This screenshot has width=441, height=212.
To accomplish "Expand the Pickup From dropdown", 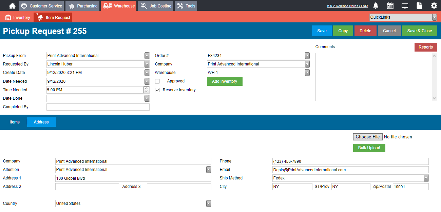I will pos(147,56).
